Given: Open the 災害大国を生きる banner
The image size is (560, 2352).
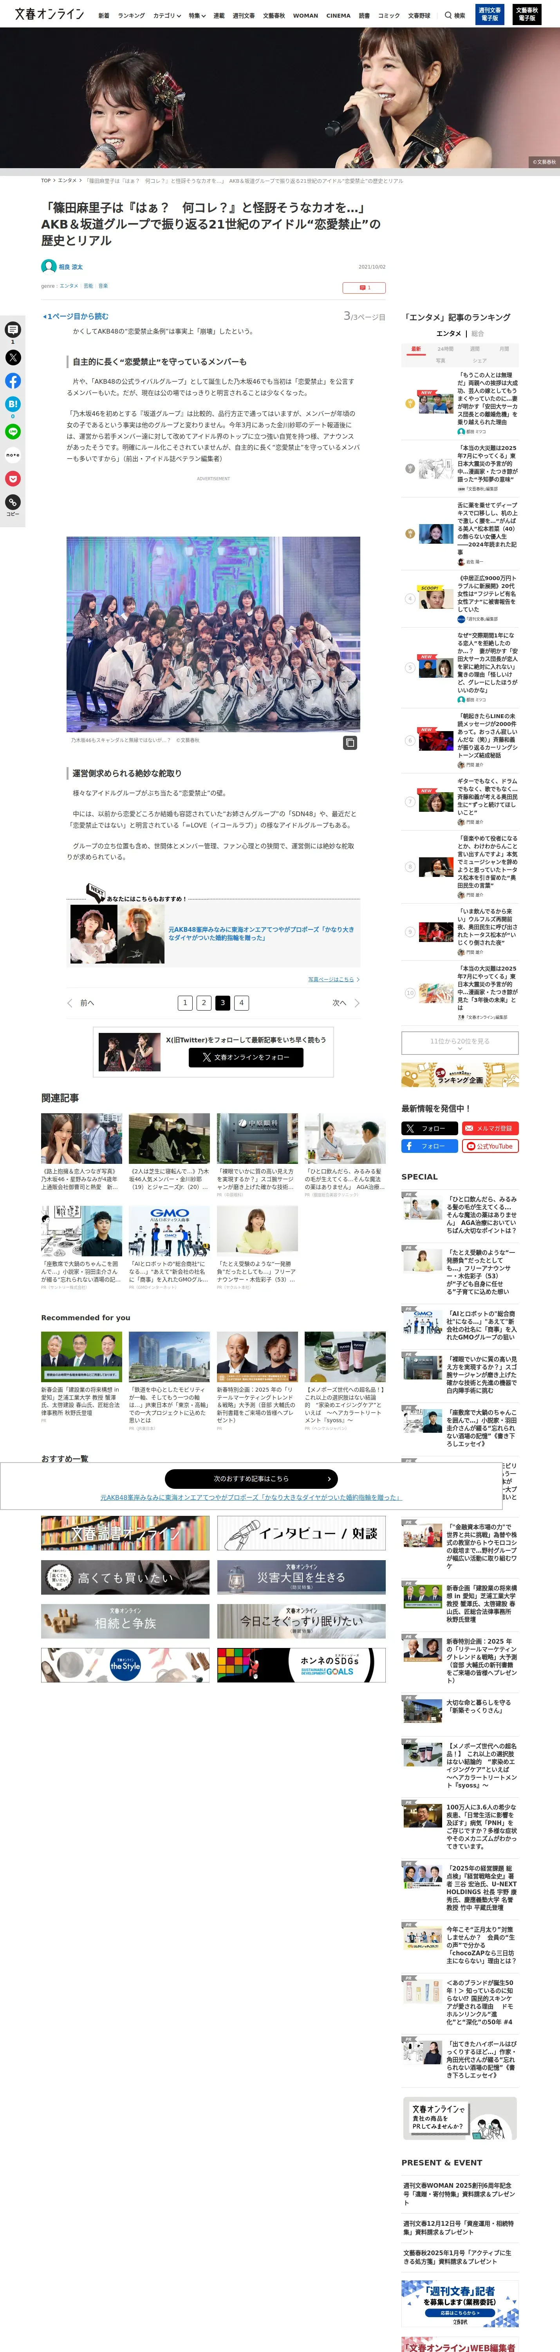Looking at the screenshot, I should pos(301,1577).
